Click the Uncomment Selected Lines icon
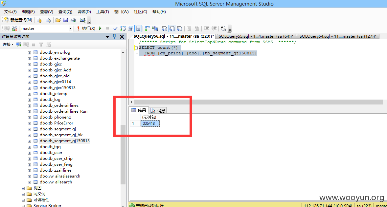Viewport: 387px width, 207px height. point(197,28)
